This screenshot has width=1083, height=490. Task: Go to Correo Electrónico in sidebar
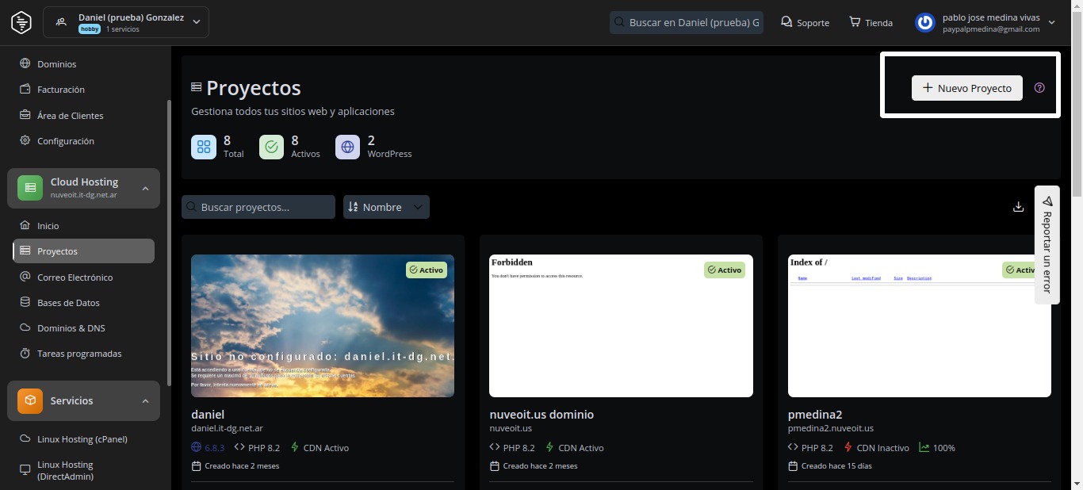[x=75, y=278]
